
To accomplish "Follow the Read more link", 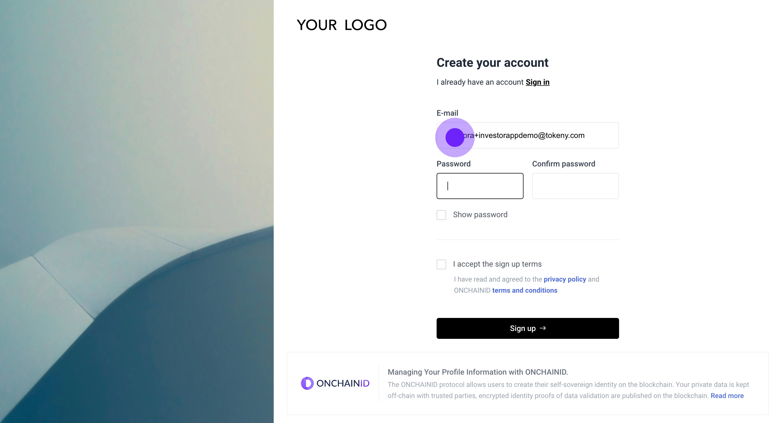I will pyautogui.click(x=727, y=396).
